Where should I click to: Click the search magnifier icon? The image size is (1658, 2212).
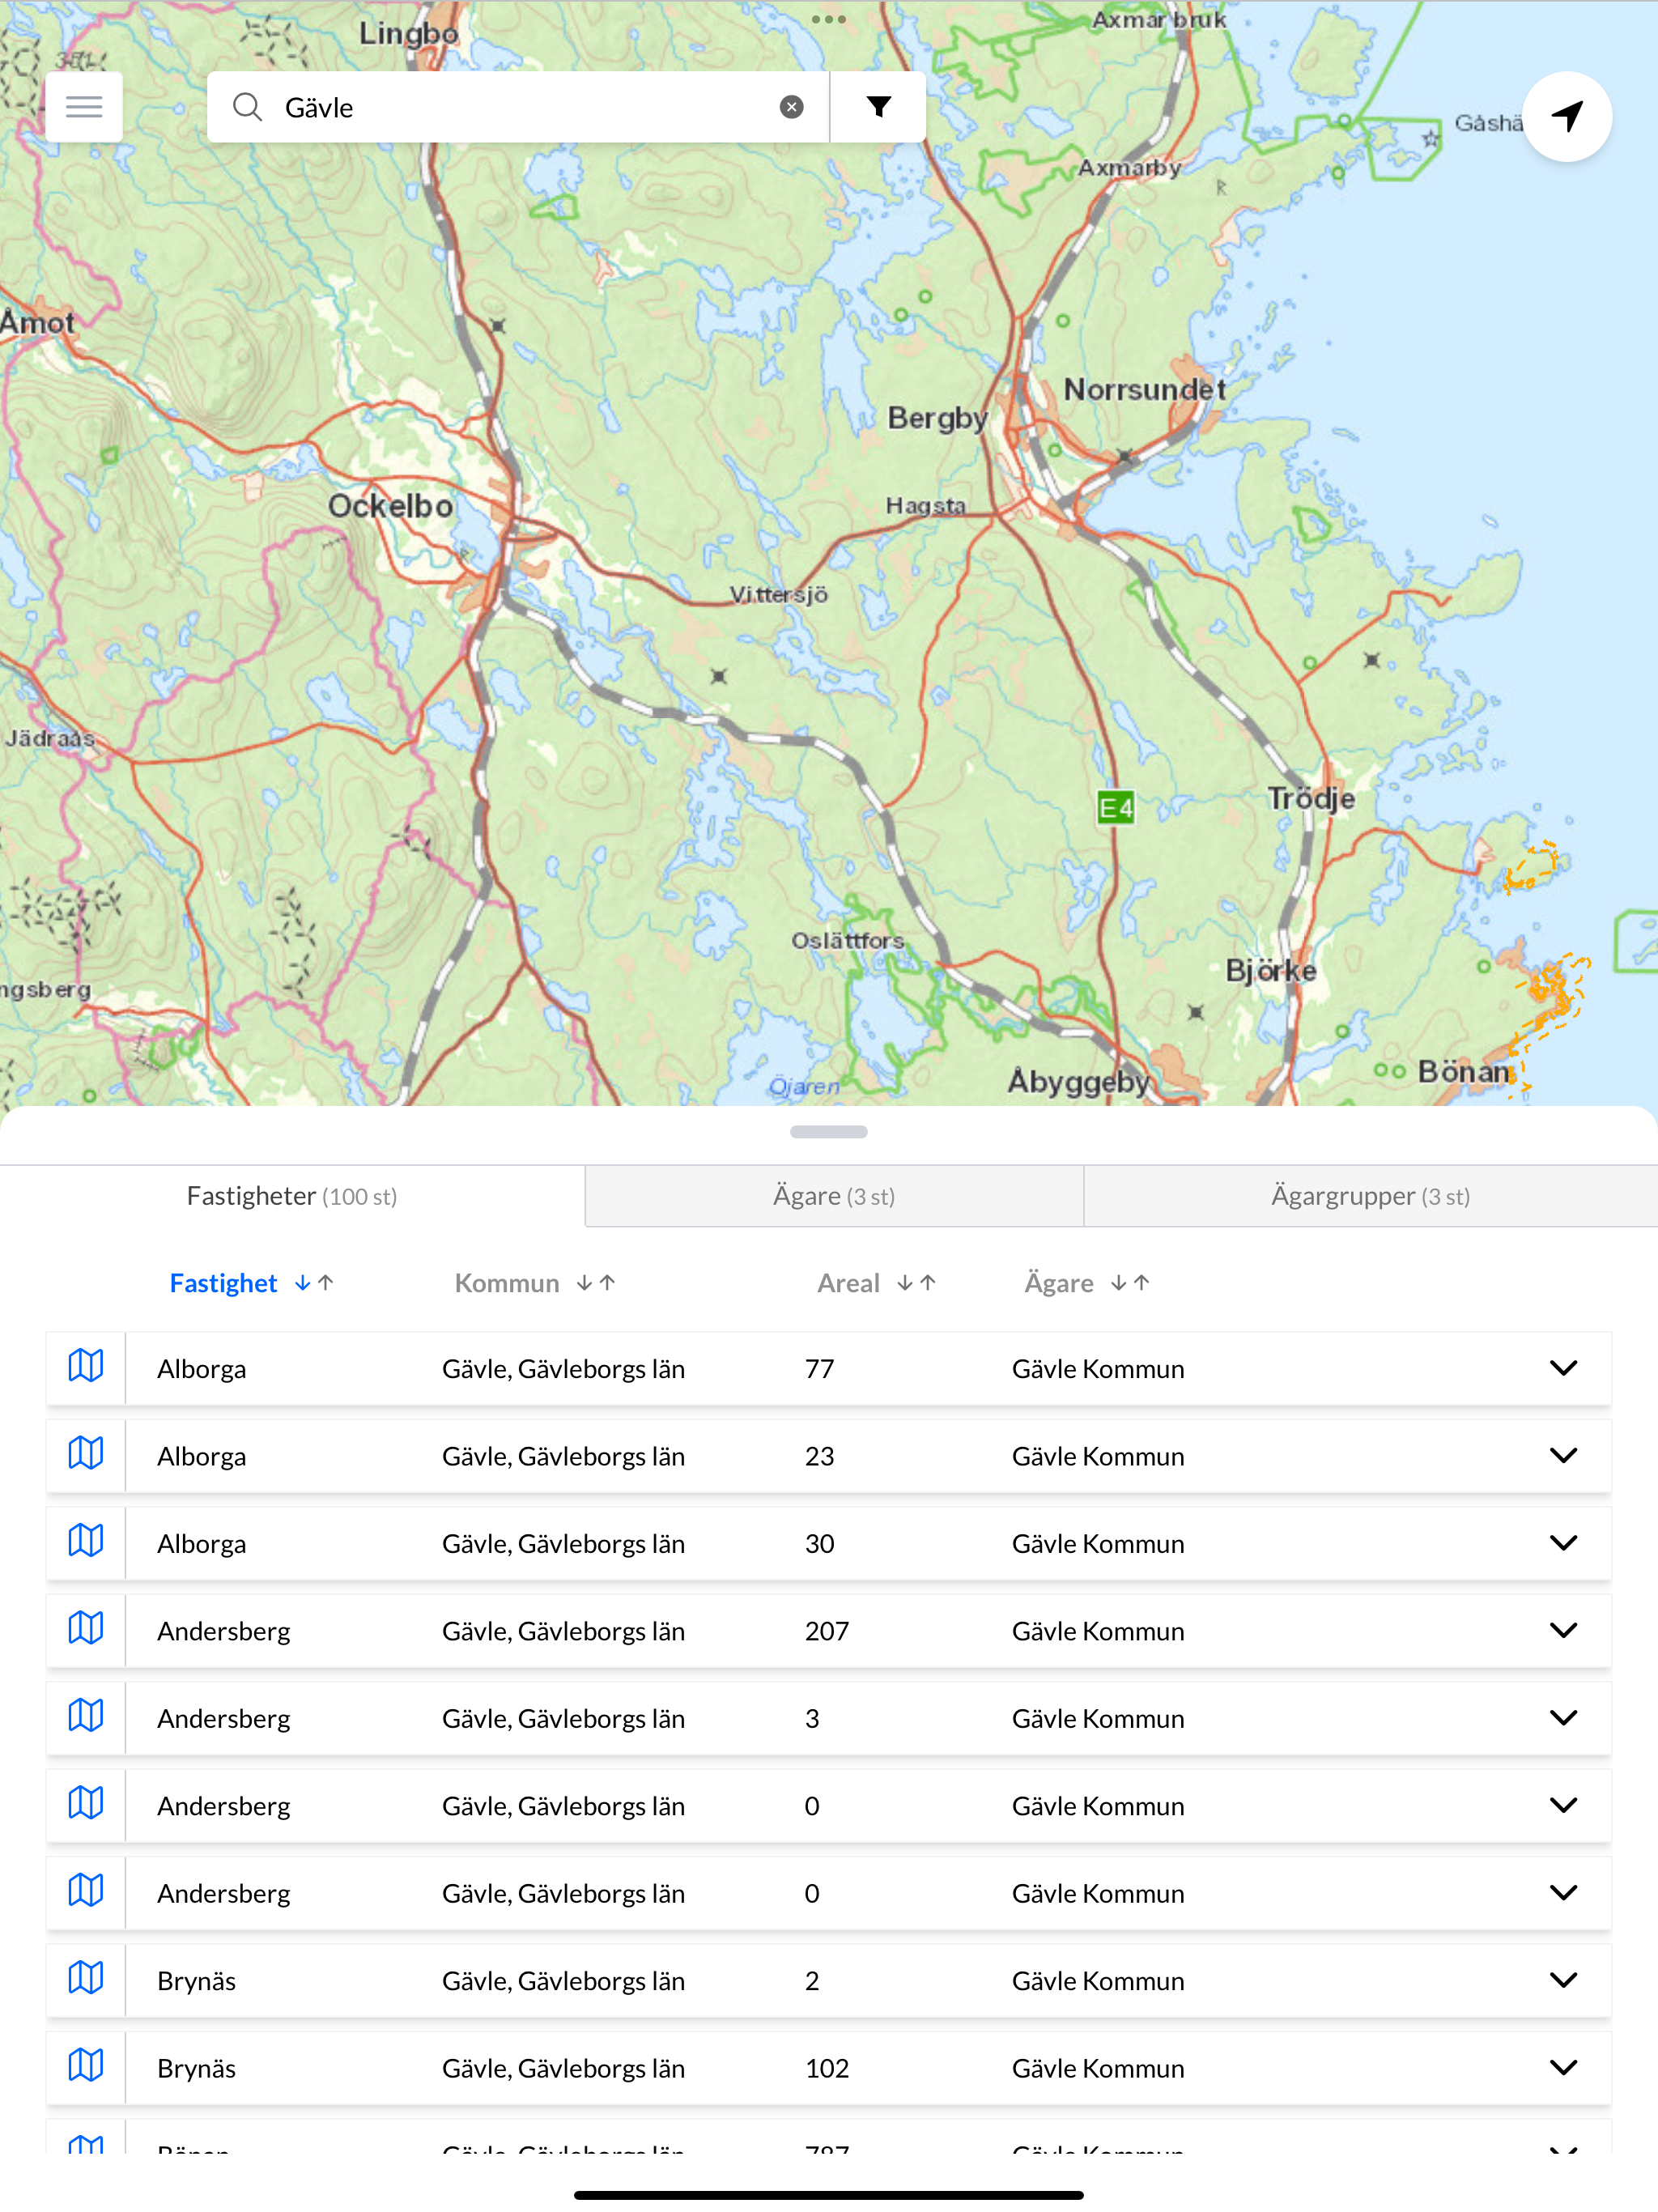[x=247, y=107]
